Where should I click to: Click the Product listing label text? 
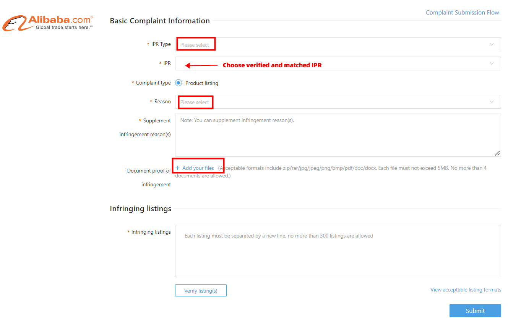[x=202, y=83]
